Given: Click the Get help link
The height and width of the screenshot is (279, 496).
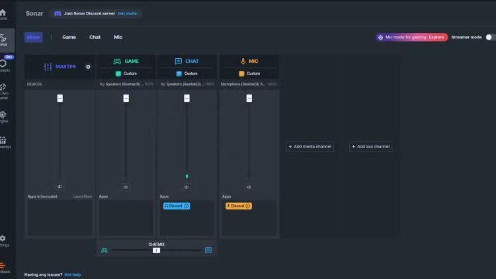Looking at the screenshot, I should pyautogui.click(x=73, y=274).
